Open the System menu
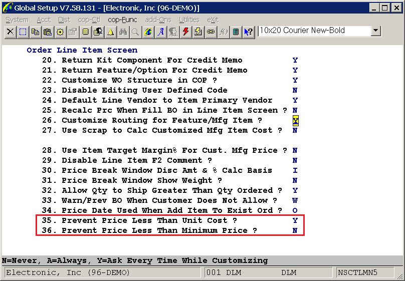 pos(17,20)
